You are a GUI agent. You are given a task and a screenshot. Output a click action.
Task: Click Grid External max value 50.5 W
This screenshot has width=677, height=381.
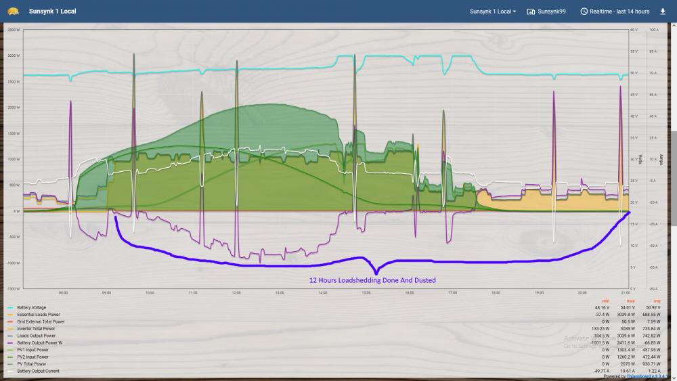point(628,321)
